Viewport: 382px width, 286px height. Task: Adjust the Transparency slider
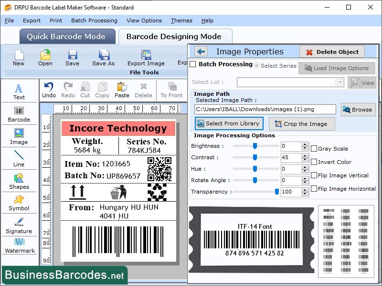click(276, 192)
